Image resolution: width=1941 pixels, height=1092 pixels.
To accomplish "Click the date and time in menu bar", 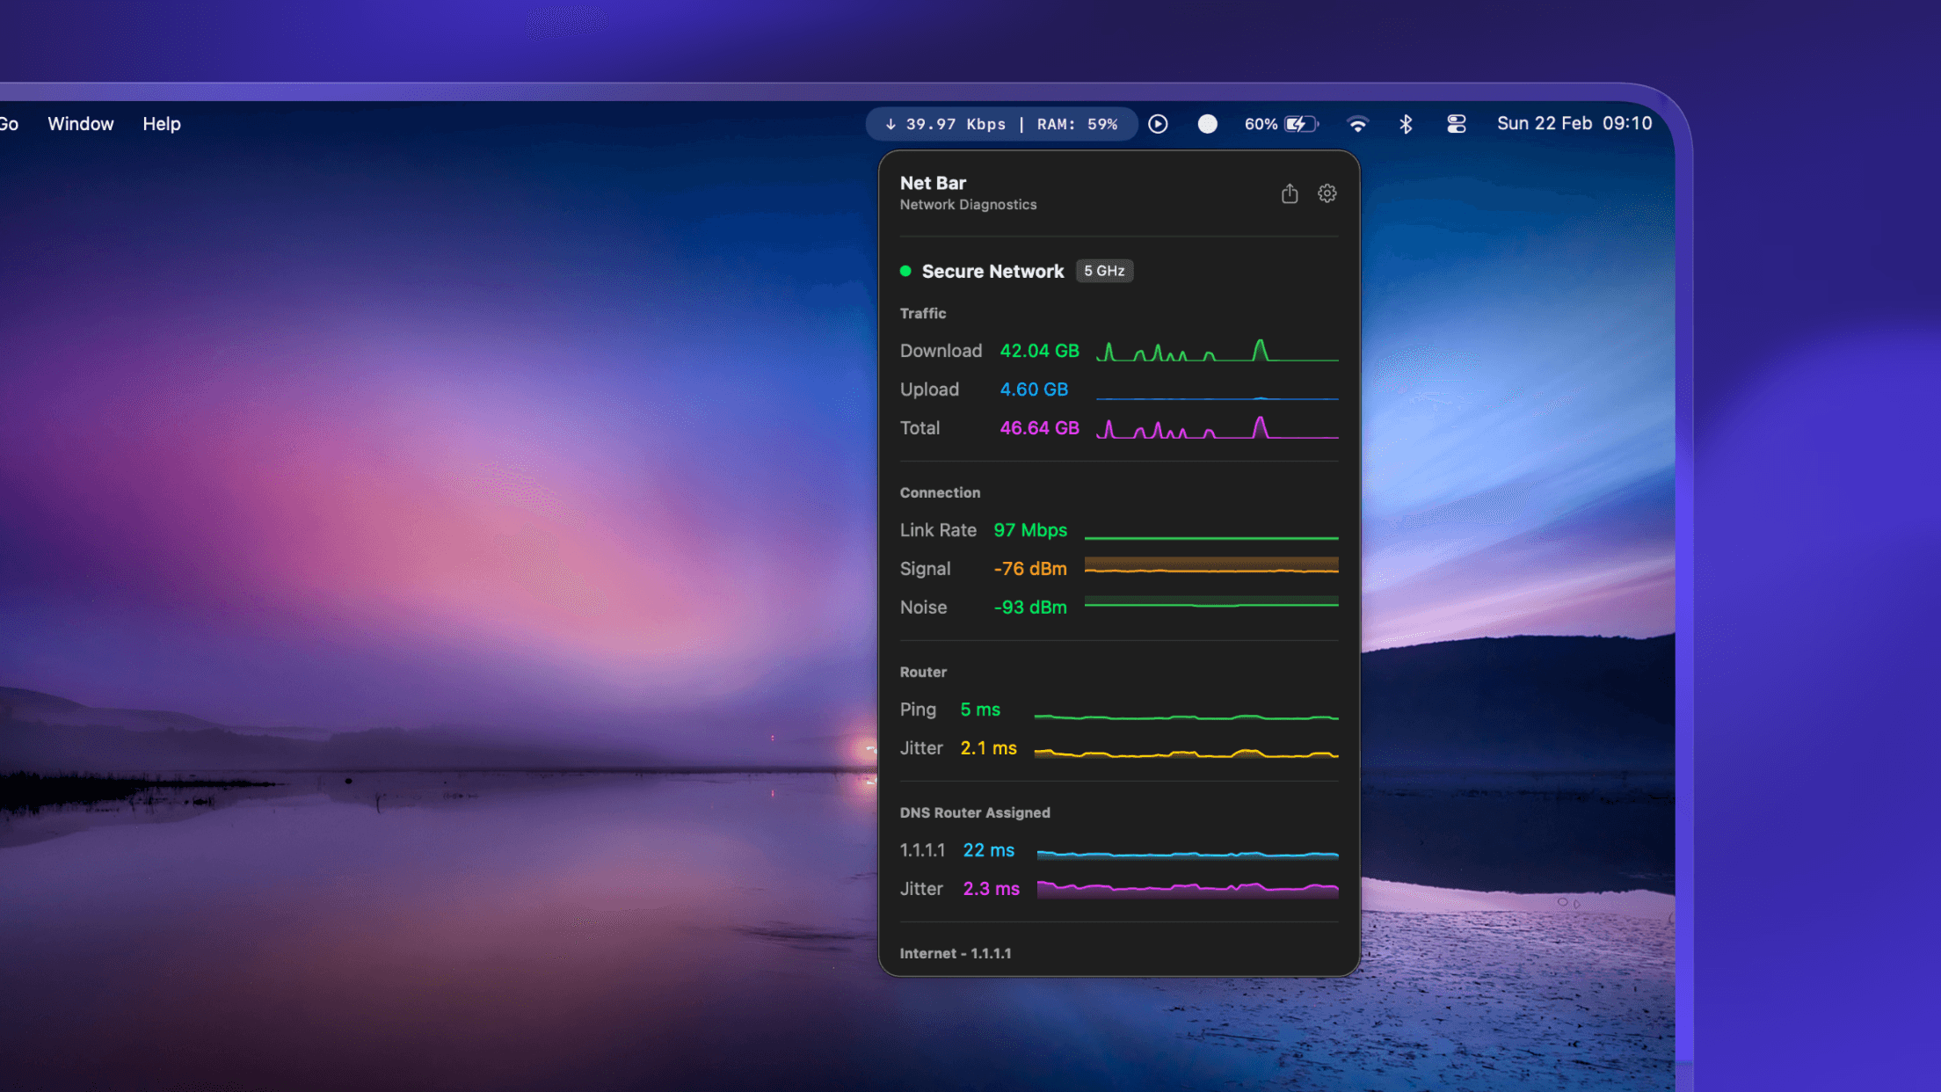I will [x=1573, y=123].
